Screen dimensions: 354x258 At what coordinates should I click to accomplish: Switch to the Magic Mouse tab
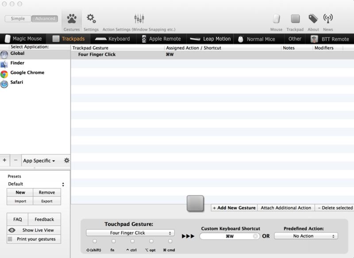(x=23, y=39)
